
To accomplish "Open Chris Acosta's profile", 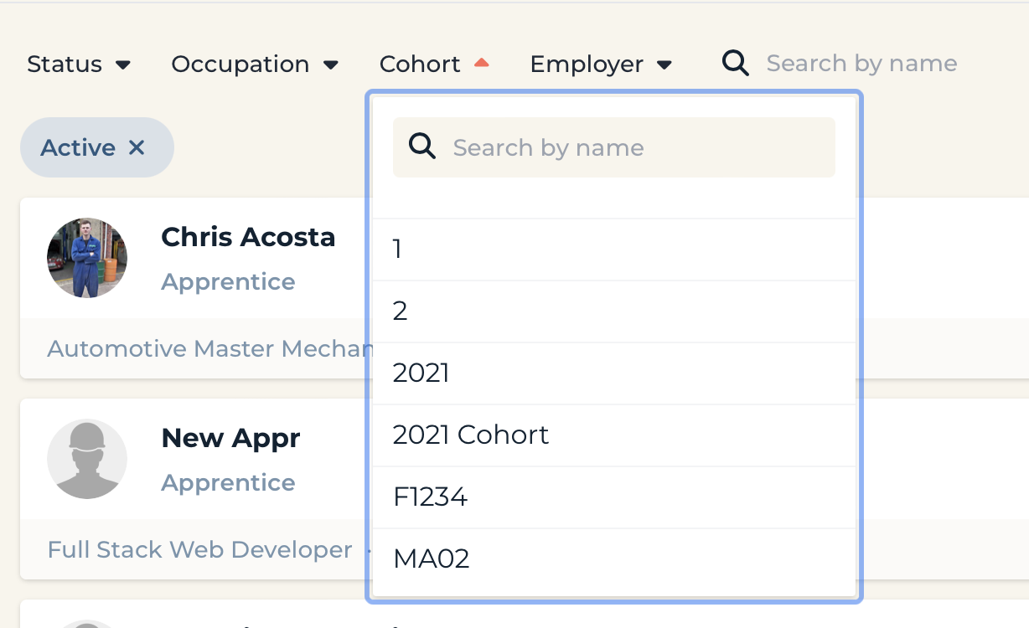I will [x=248, y=238].
